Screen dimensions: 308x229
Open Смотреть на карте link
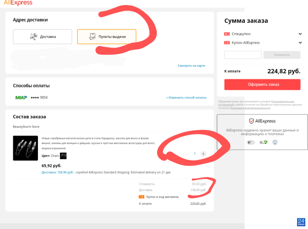191,66
